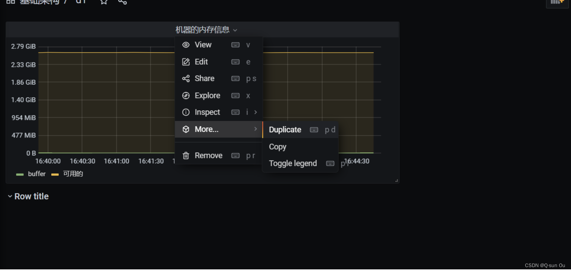Click the trash icon beside Remove
The height and width of the screenshot is (272, 571).
pos(186,155)
